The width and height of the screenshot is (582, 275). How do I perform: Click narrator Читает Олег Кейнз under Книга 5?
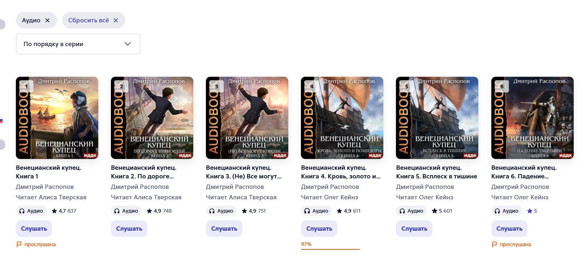(424, 197)
